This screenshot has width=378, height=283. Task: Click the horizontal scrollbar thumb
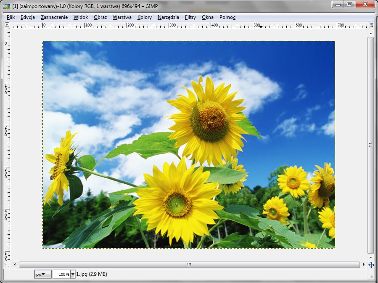tap(189, 264)
